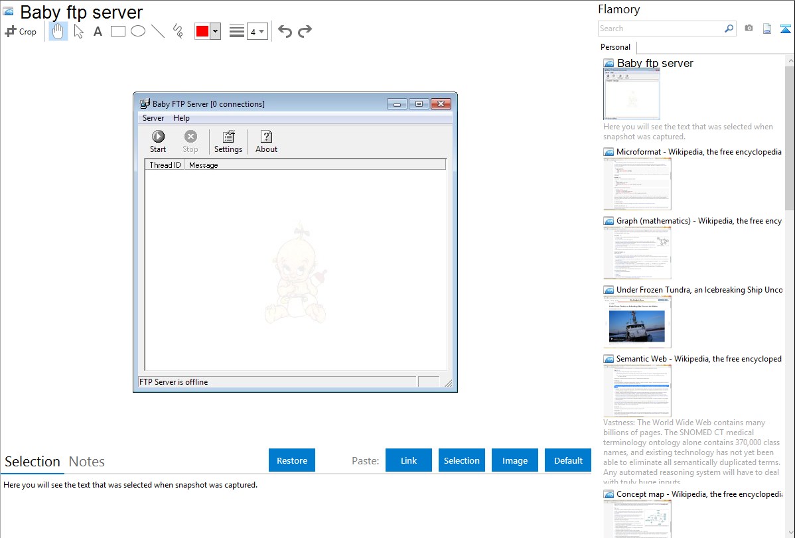795x538 pixels.
Task: Pick the ellipse shape tool
Action: pyautogui.click(x=138, y=31)
